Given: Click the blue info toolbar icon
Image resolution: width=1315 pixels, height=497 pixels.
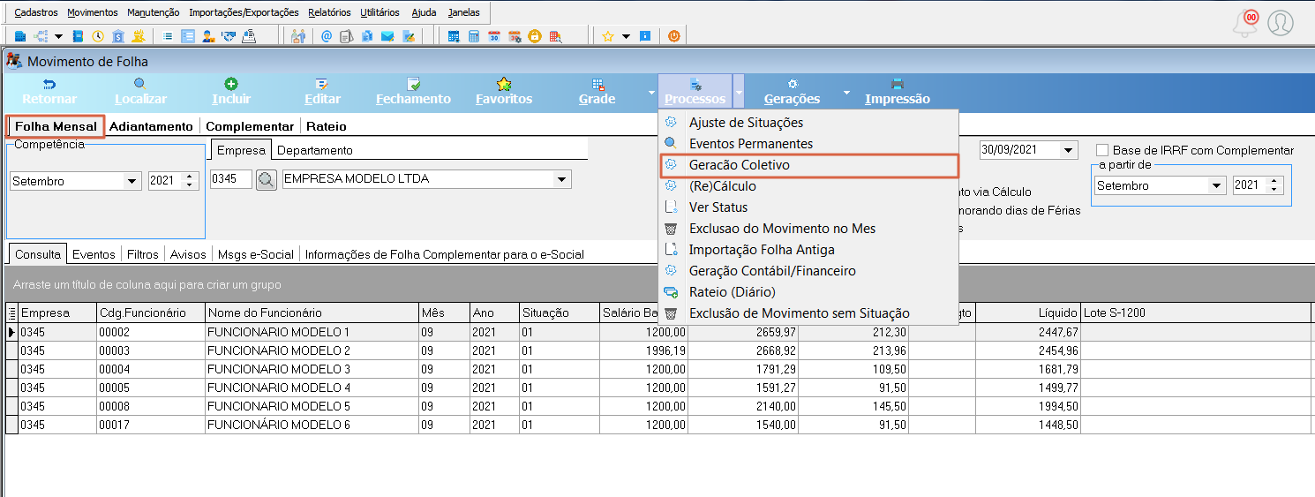Looking at the screenshot, I should (645, 36).
